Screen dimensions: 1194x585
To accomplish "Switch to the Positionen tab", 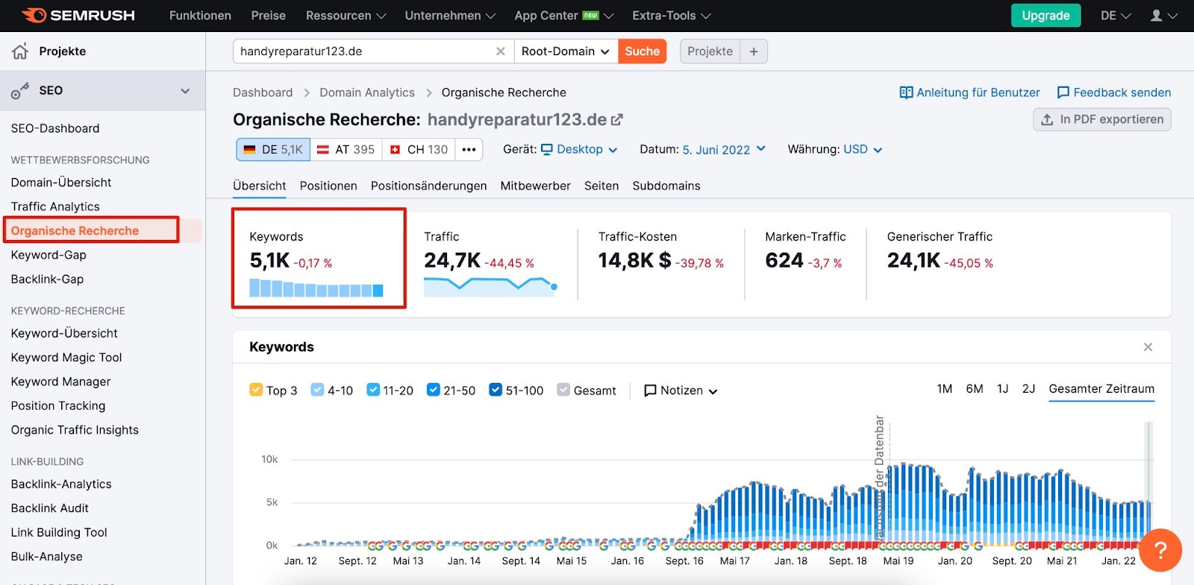I will click(x=328, y=186).
